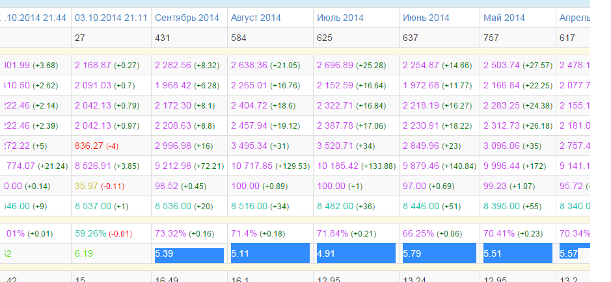The width and height of the screenshot is (611, 282).
Task: Open the Май 2014 column header
Action: click(504, 18)
